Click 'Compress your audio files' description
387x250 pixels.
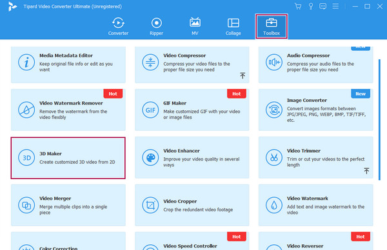(x=321, y=66)
